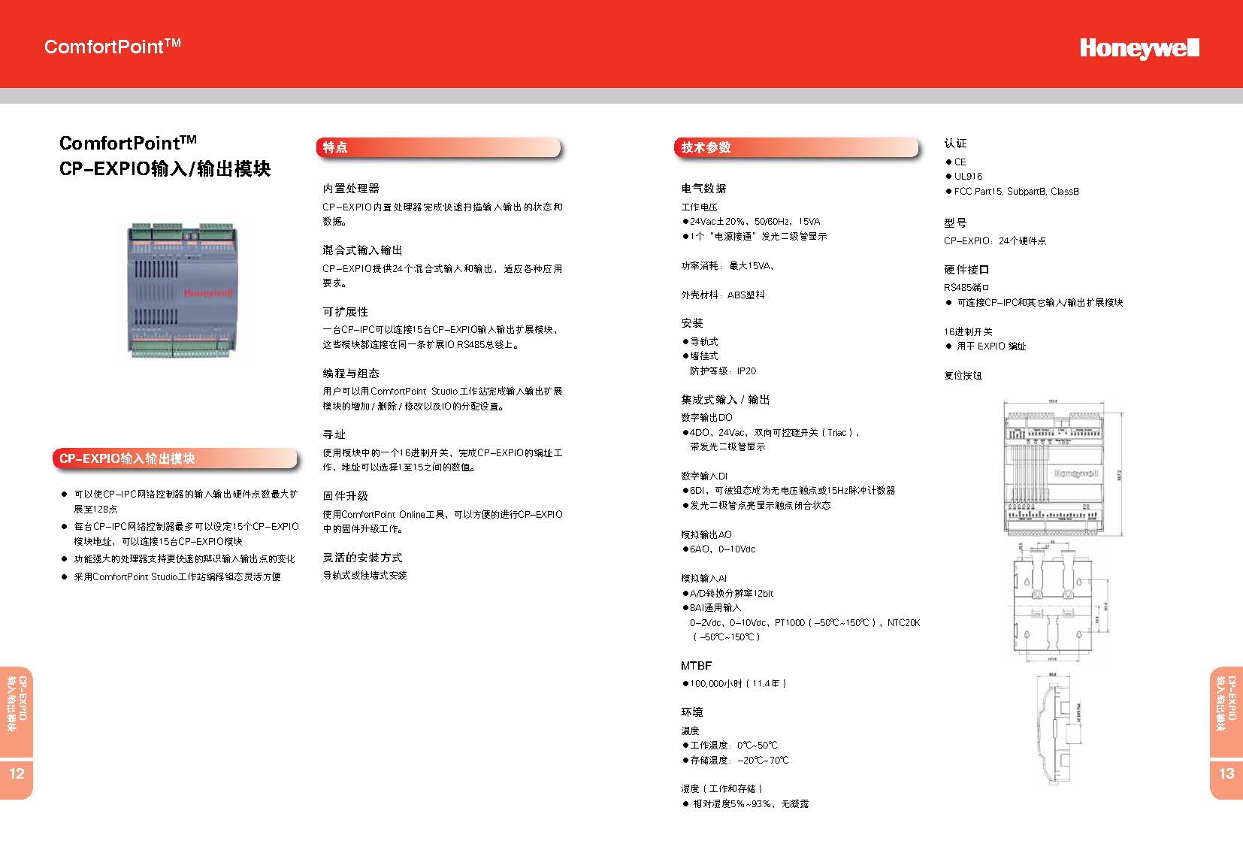Image resolution: width=1243 pixels, height=844 pixels.
Task: Click the '可扩展性' subheading
Action: 345,312
